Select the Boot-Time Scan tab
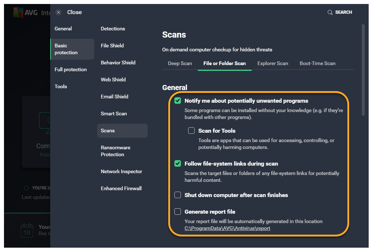This screenshot has width=373, height=252. tap(317, 63)
